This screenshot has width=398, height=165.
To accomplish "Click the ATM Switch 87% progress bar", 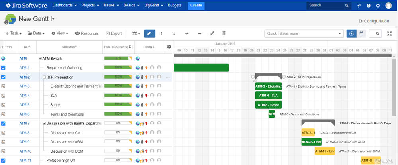I will 118,58.
